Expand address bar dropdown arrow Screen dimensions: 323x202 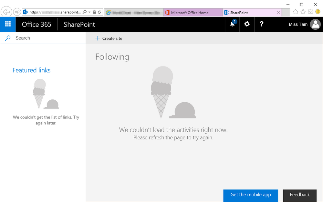point(89,12)
